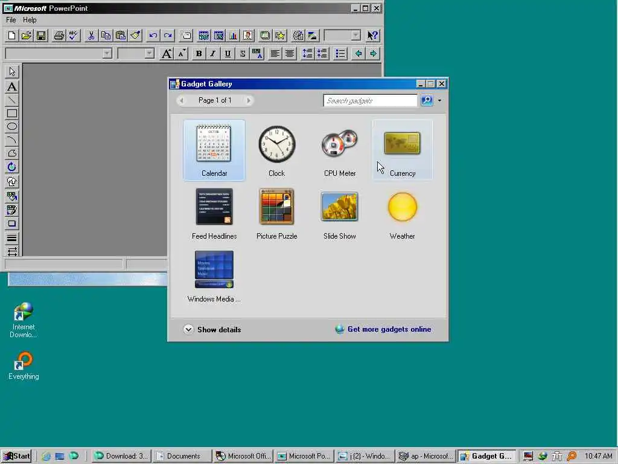Toggle left alignment button
The width and height of the screenshot is (618, 464).
tap(275, 53)
